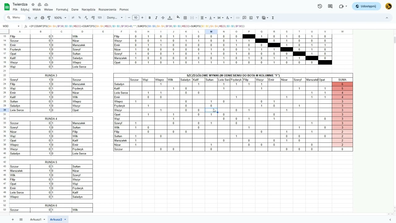Screen dimensions: 396x223
Task: Open the Widok menu
Action: click(37, 10)
